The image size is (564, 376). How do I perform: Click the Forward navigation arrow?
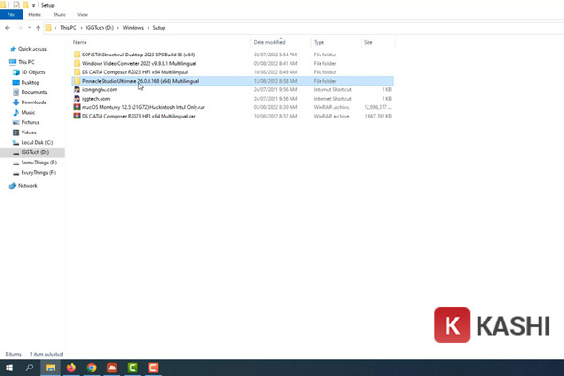(x=20, y=28)
